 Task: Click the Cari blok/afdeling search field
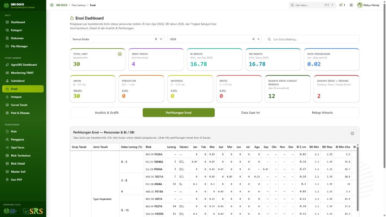(312, 39)
